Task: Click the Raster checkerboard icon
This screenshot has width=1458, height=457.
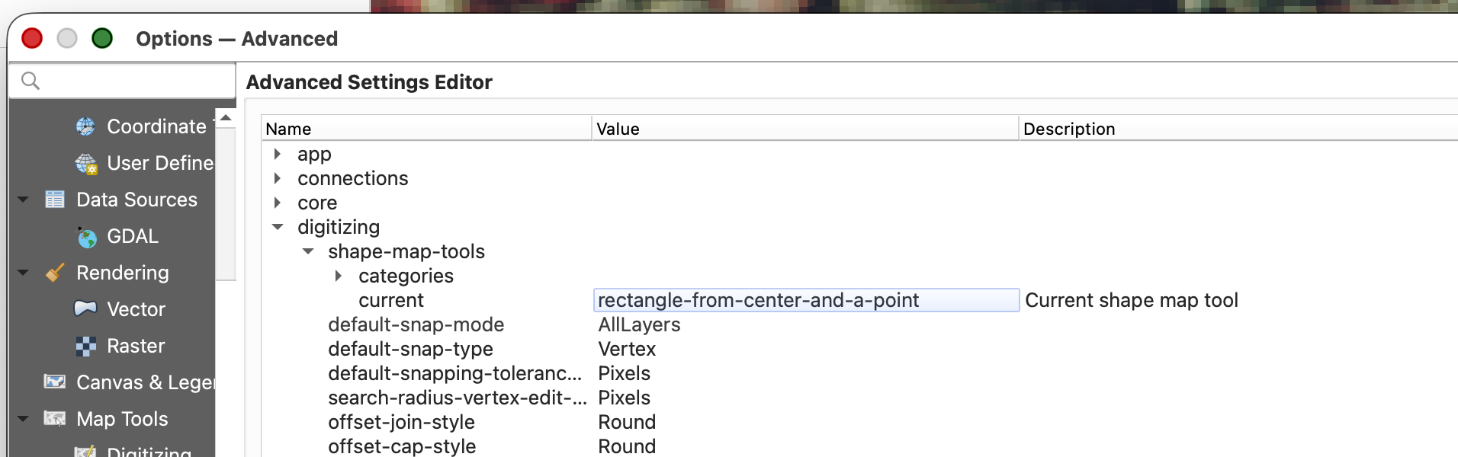Action: (86, 347)
